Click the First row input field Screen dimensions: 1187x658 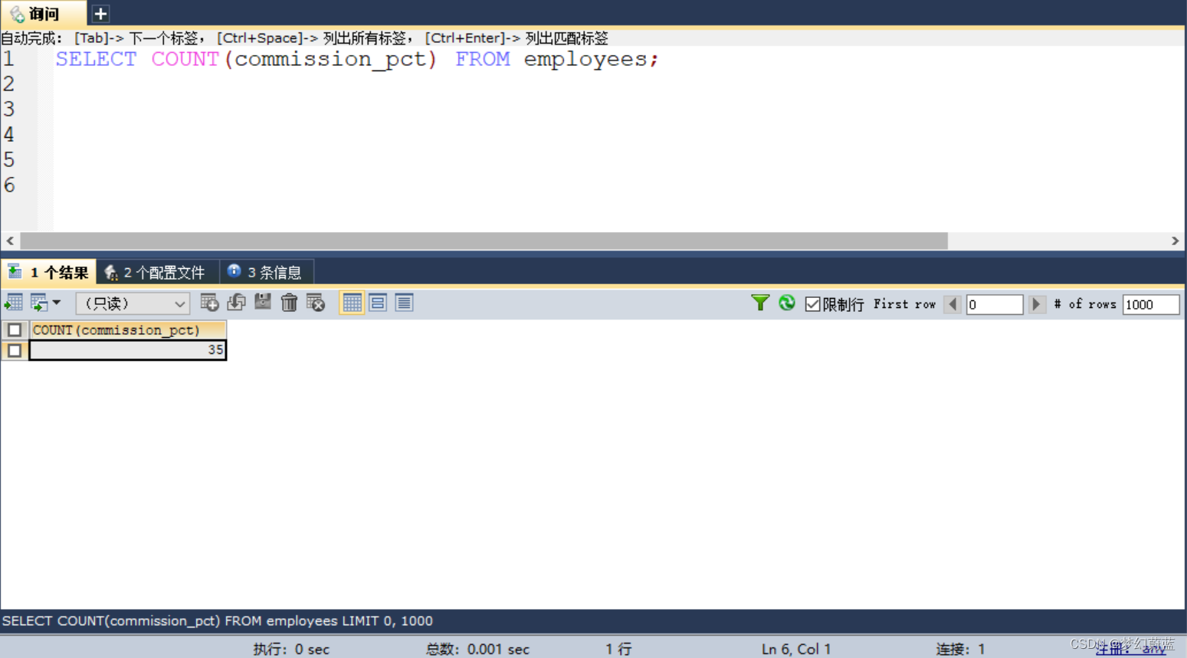[x=994, y=304]
